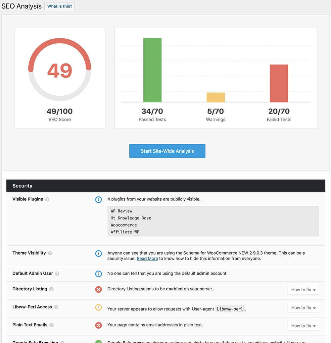Click help icon beside Theme Visibility
Viewport: 331px width, 343px height.
(x=50, y=253)
